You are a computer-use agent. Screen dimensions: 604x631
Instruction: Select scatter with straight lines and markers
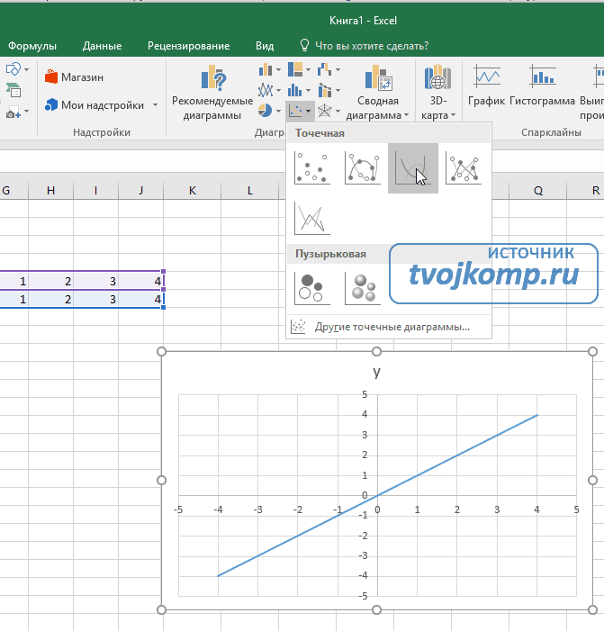pyautogui.click(x=464, y=167)
